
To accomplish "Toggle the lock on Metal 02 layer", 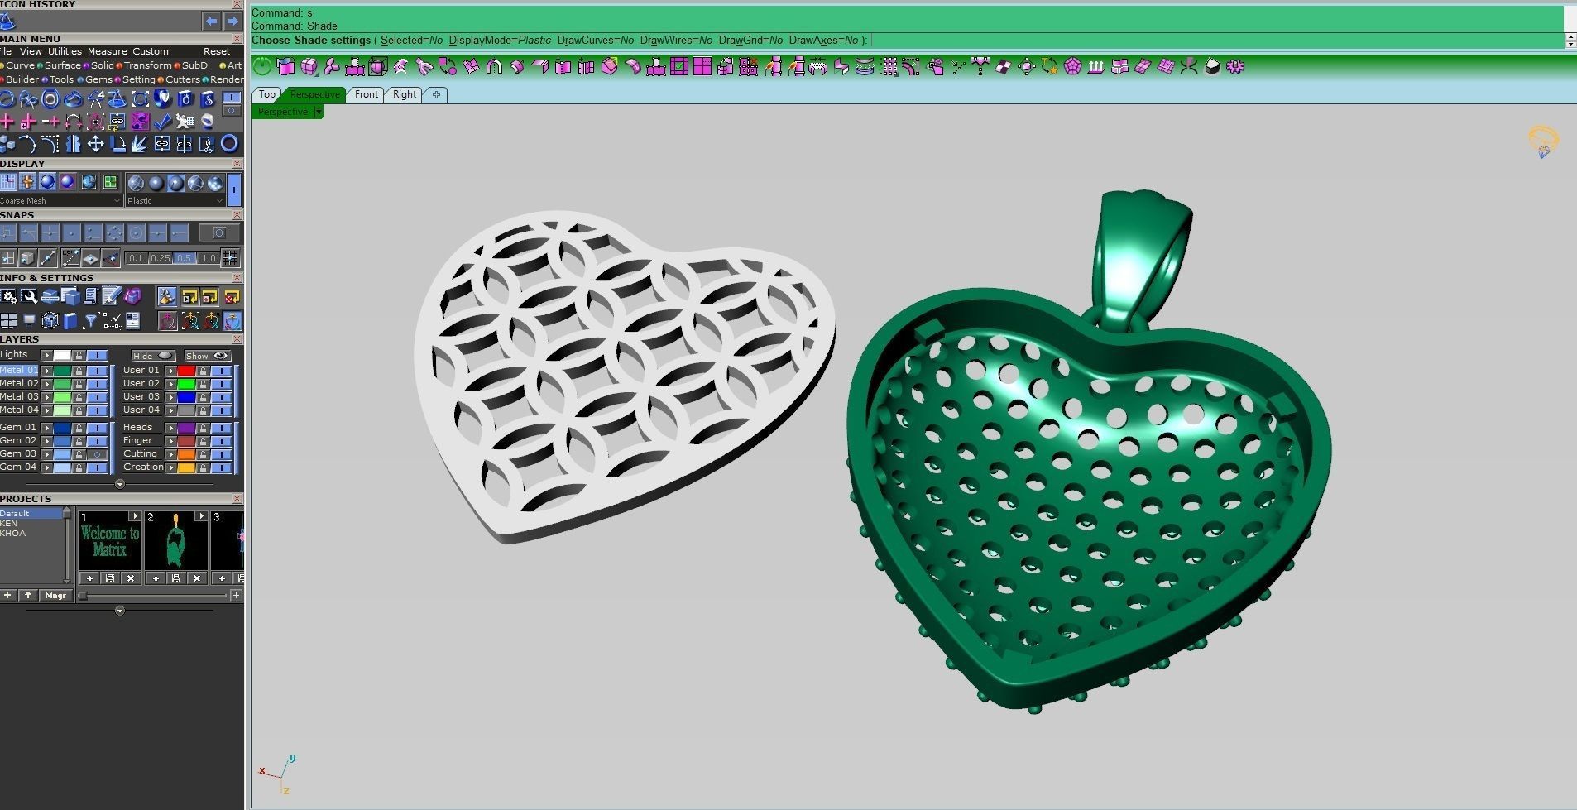I will tap(79, 384).
